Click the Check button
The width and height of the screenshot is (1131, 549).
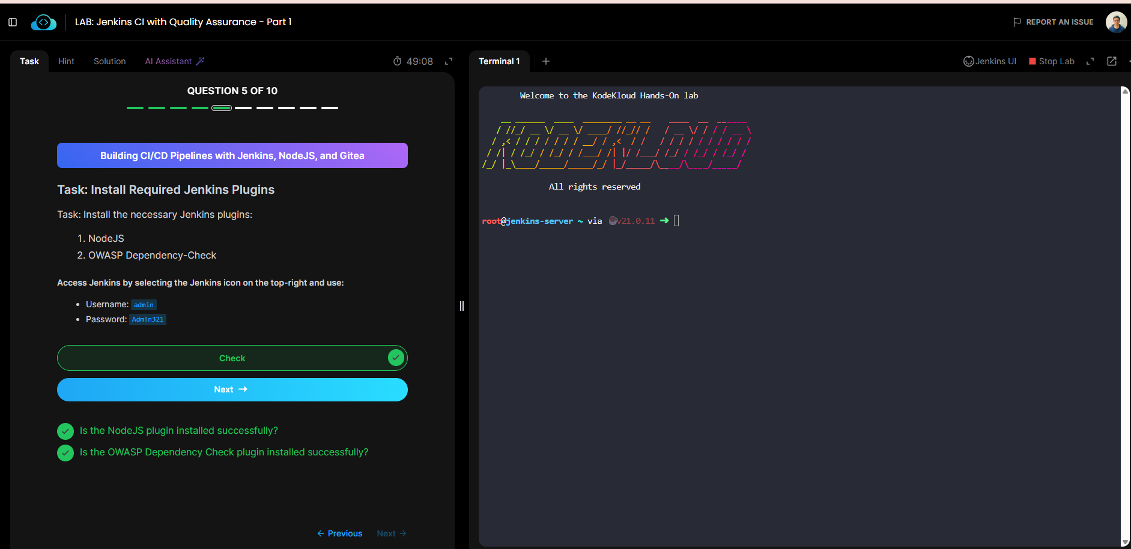click(x=232, y=358)
